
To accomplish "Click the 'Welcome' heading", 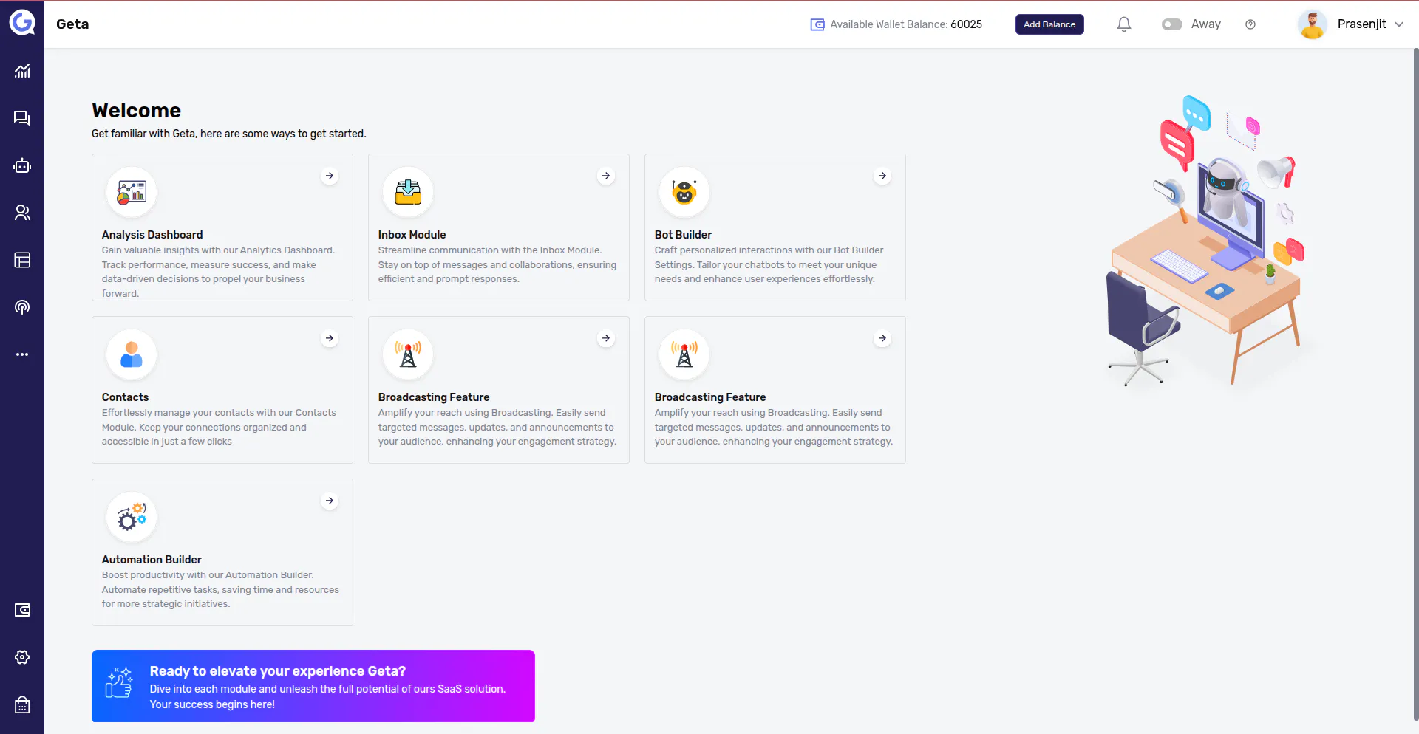I will (136, 110).
